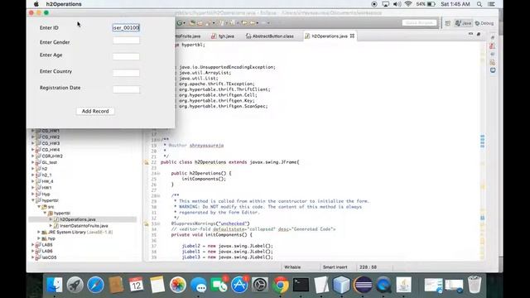This screenshot has height=298, width=530.
Task: Select the Hyp project
Action: pos(46,194)
